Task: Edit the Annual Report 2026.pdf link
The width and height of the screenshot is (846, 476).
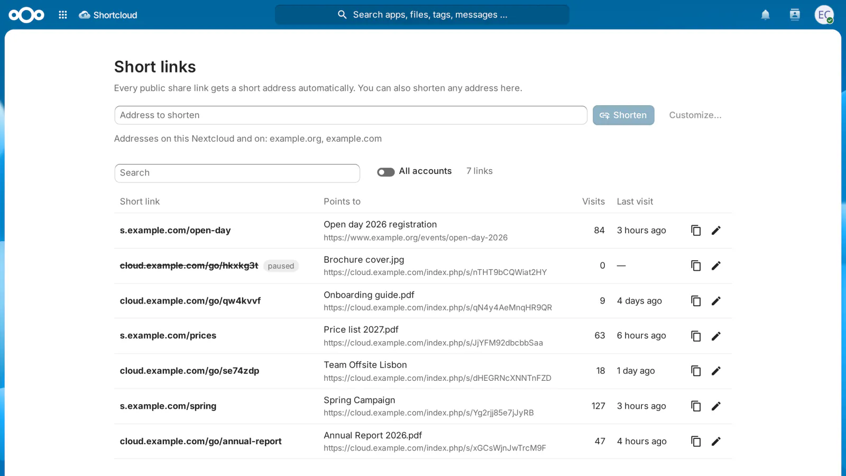Action: [x=716, y=441]
